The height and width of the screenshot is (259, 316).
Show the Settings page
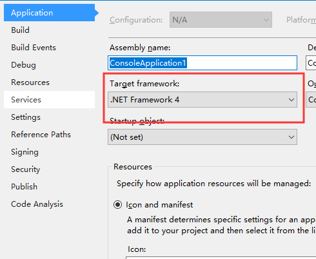[x=49, y=117]
